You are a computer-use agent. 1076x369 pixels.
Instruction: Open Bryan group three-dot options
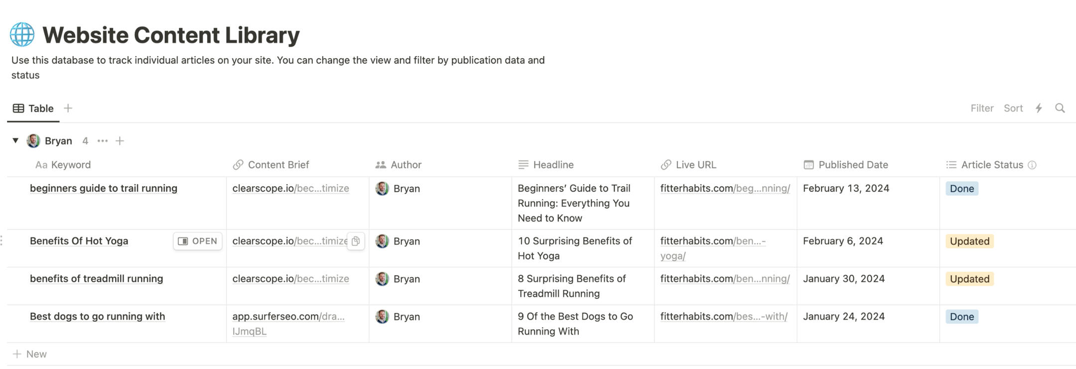[103, 141]
